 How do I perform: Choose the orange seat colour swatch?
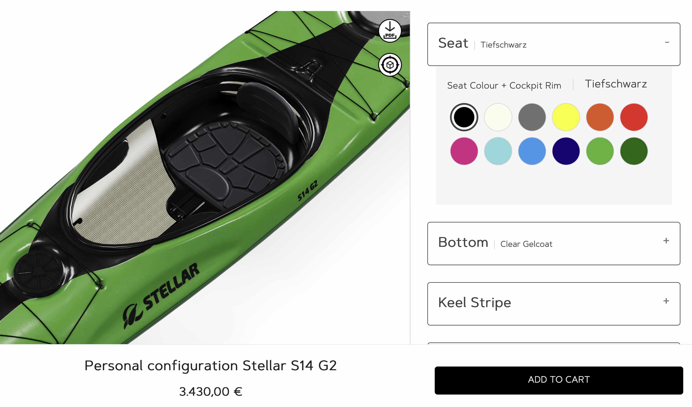pyautogui.click(x=600, y=117)
